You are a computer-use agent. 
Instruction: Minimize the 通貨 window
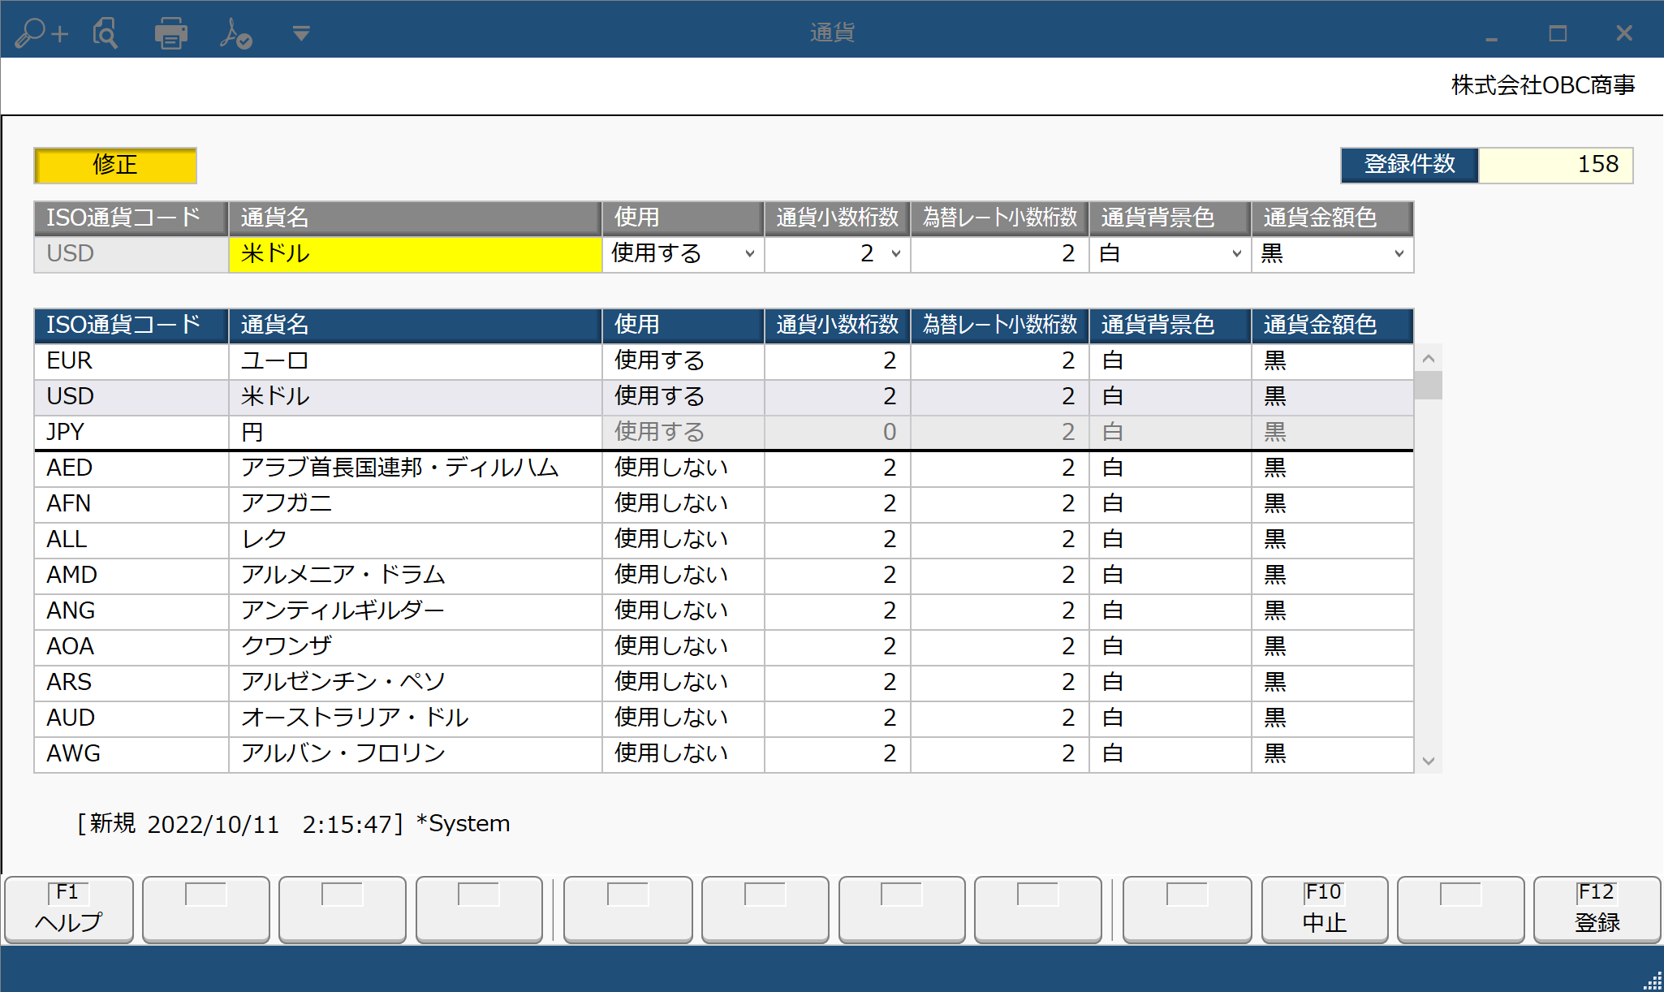point(1491,33)
